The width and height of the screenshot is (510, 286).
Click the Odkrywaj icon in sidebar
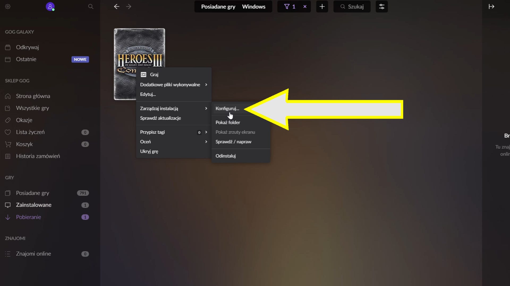[x=8, y=47]
